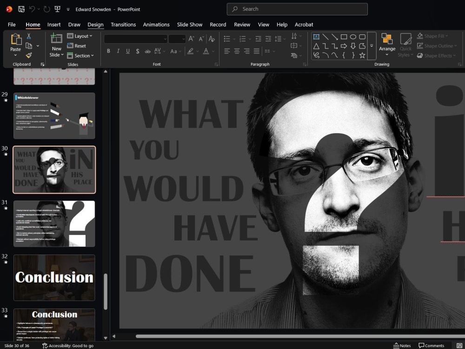Open Shape Effects options
The height and width of the screenshot is (349, 465).
[436, 55]
